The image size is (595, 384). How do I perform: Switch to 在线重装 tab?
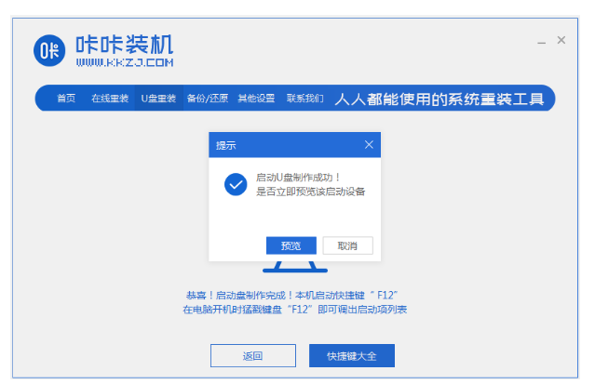click(110, 99)
